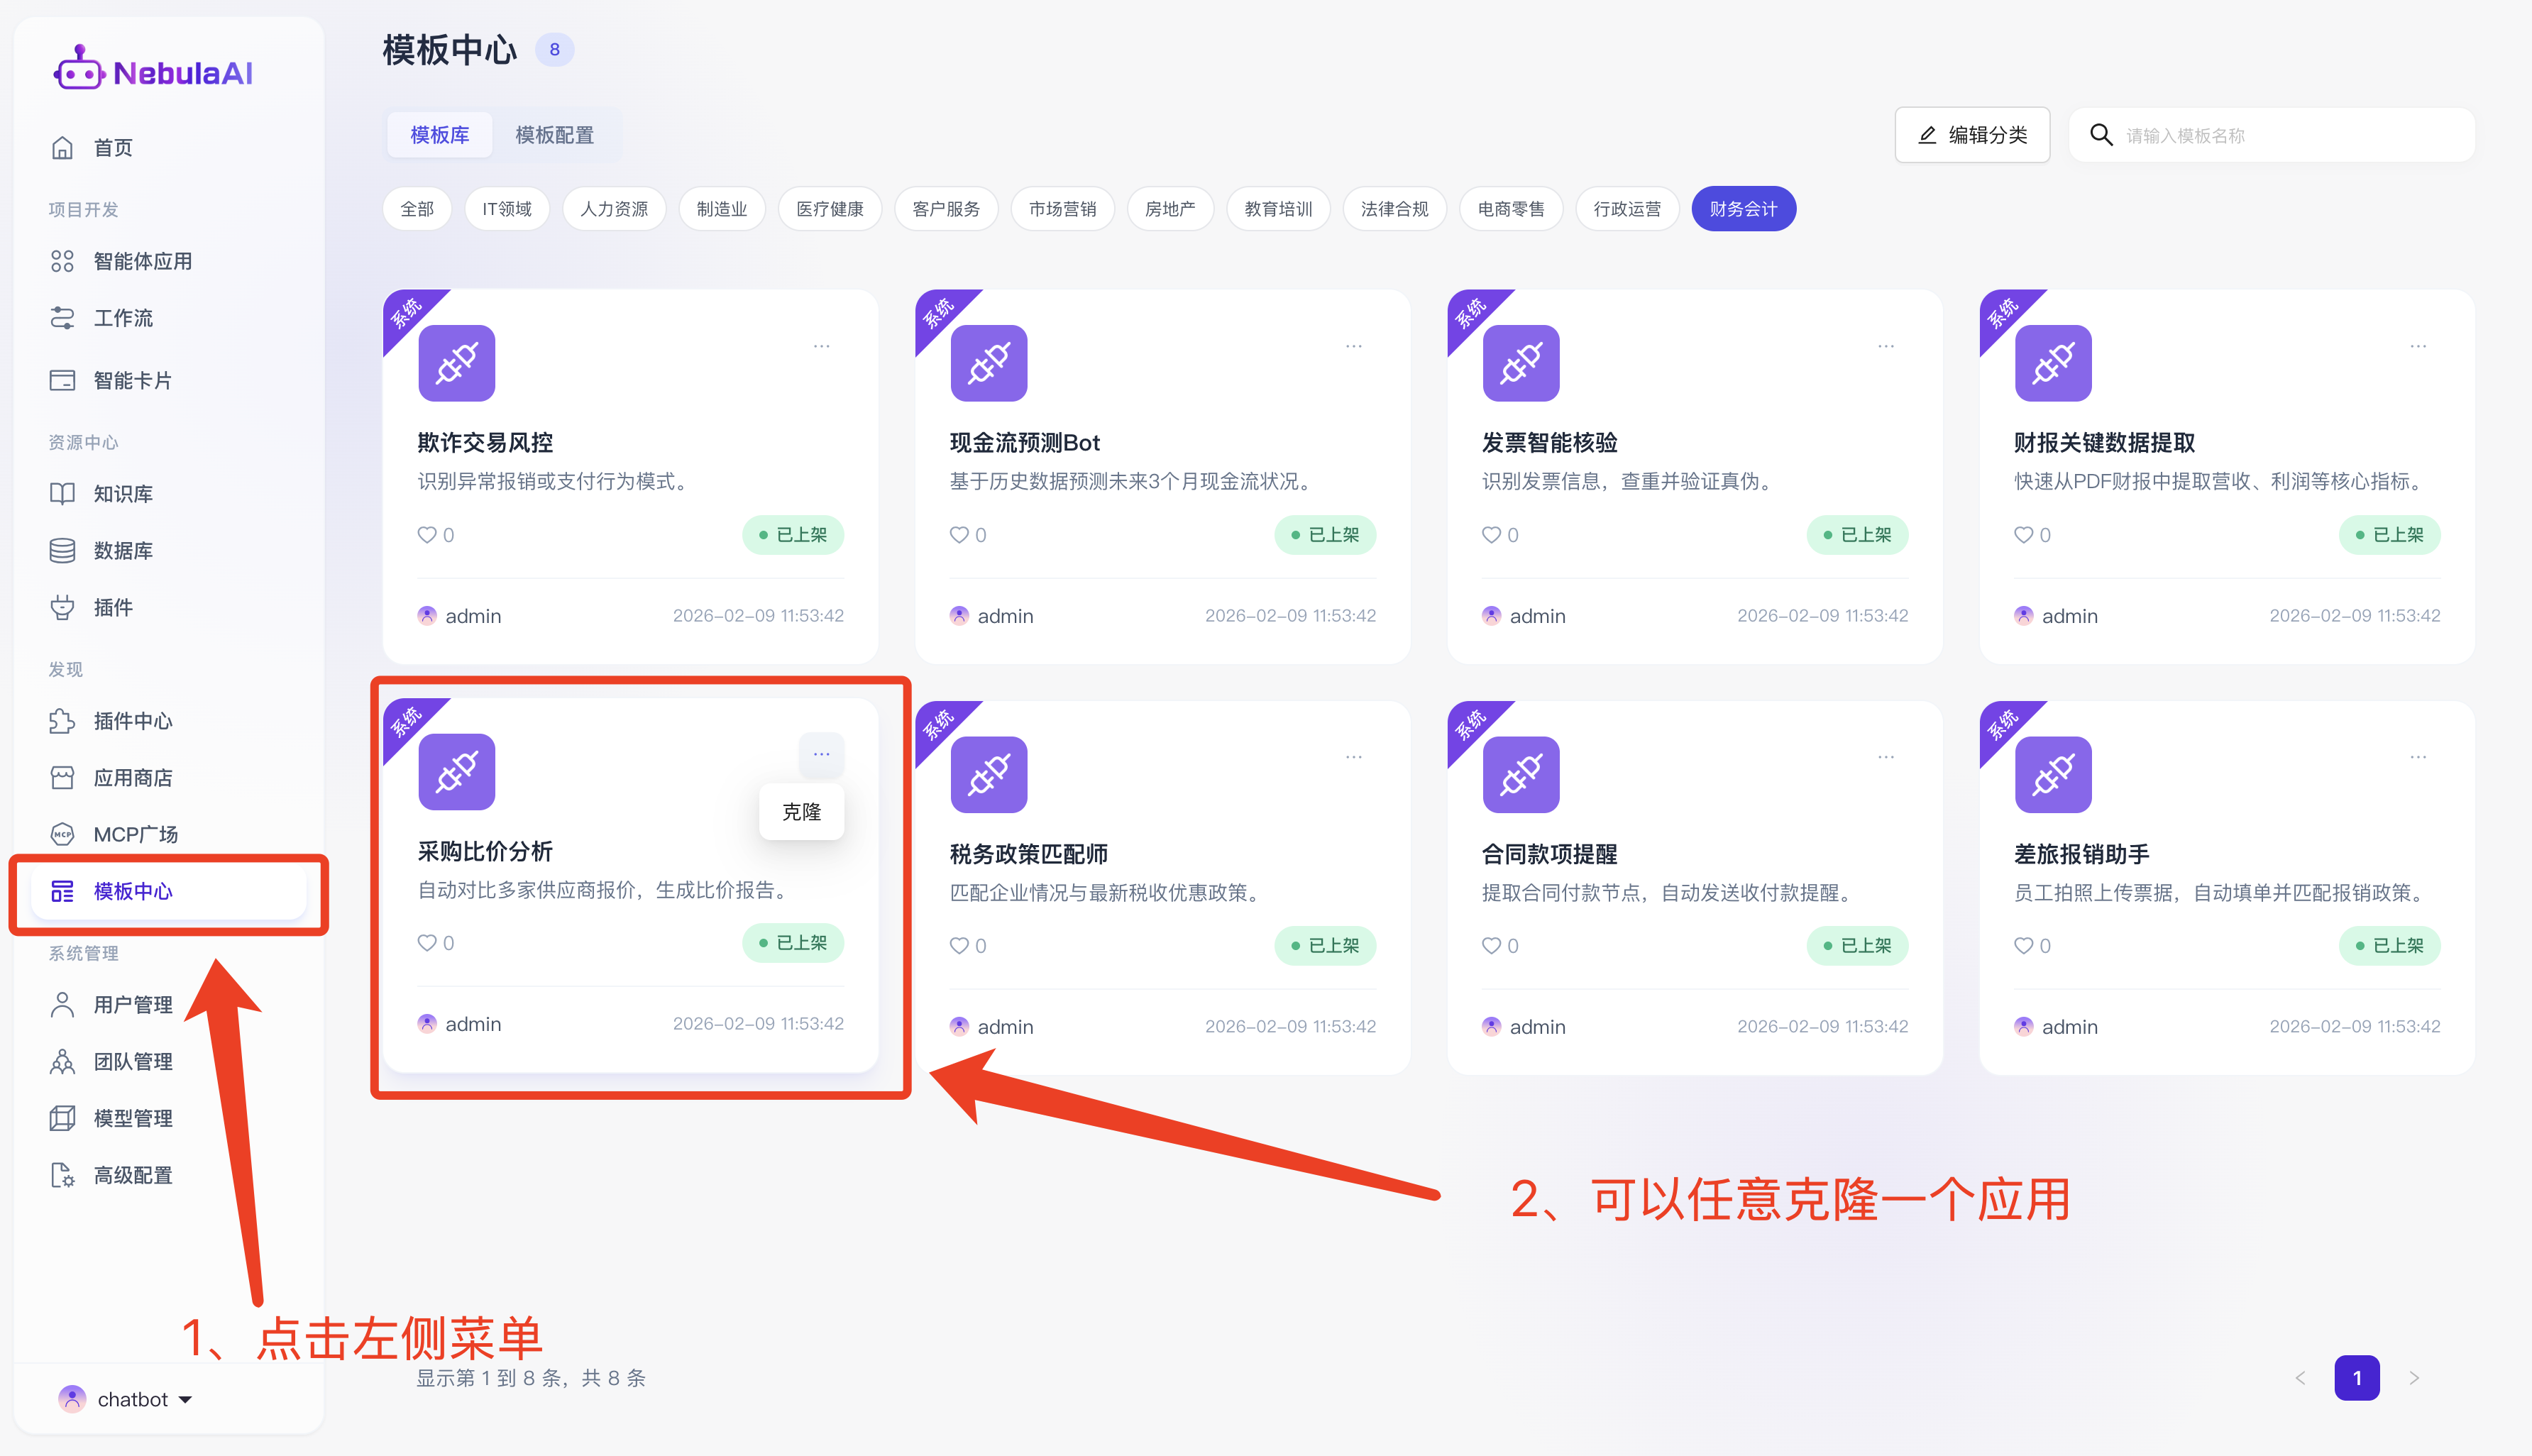2532x1456 pixels.
Task: Open the 插件中心 plugin center
Action: point(132,721)
